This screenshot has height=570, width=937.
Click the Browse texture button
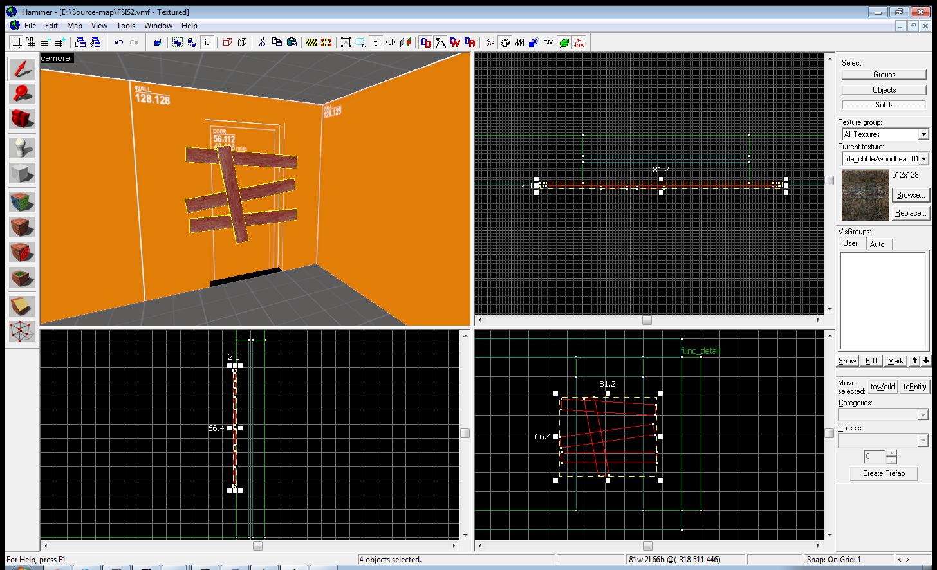click(x=910, y=195)
